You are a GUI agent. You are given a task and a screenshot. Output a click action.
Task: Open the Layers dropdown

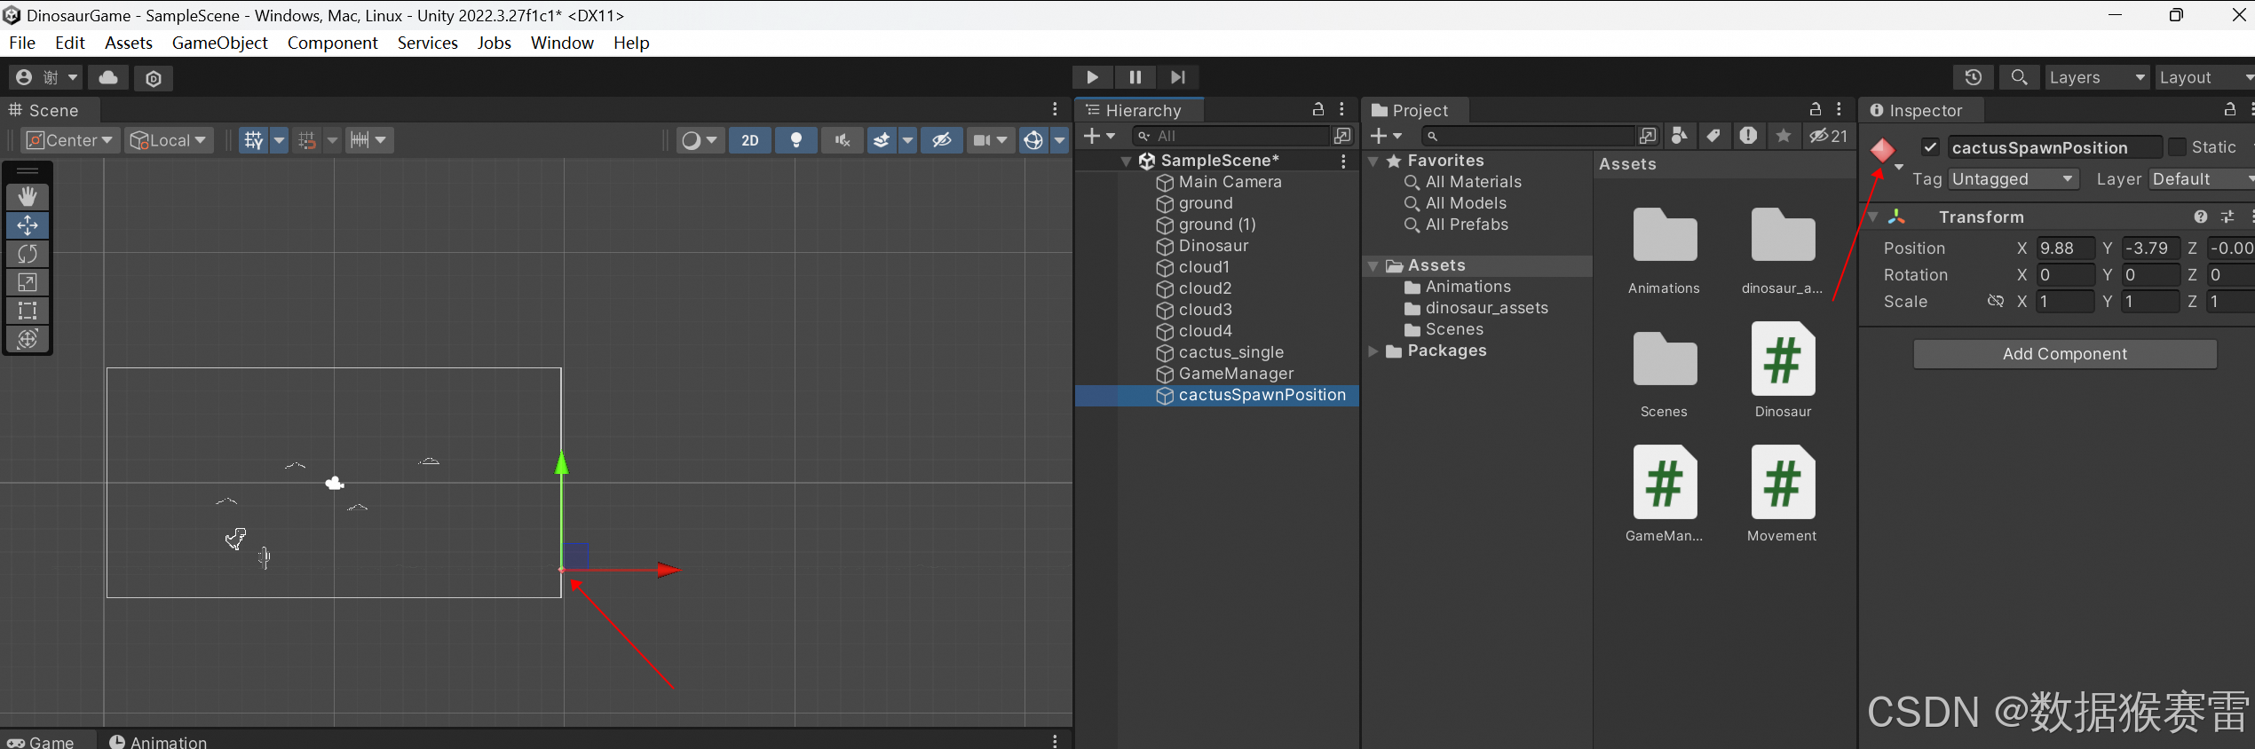coord(2097,77)
